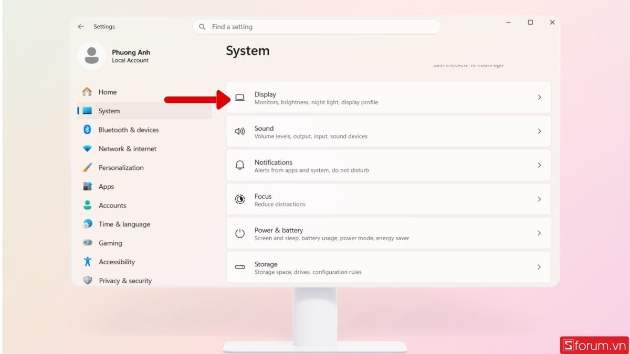Viewport: 630px width, 354px height.
Task: Click 'Volume levels, output, input' description
Action: tap(311, 136)
